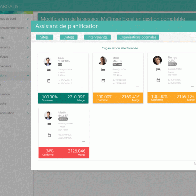Select the orange 2169.41€ margin bar
This screenshot has height=196, width=196.
pos(118,98)
